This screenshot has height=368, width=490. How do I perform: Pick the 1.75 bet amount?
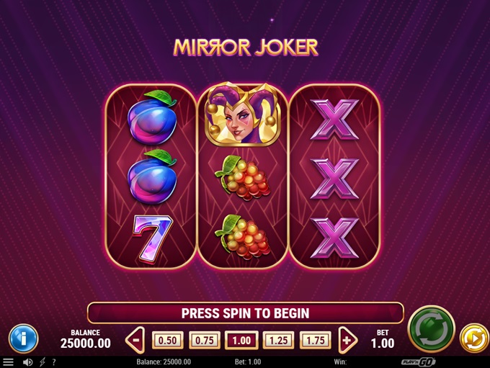[316, 340]
